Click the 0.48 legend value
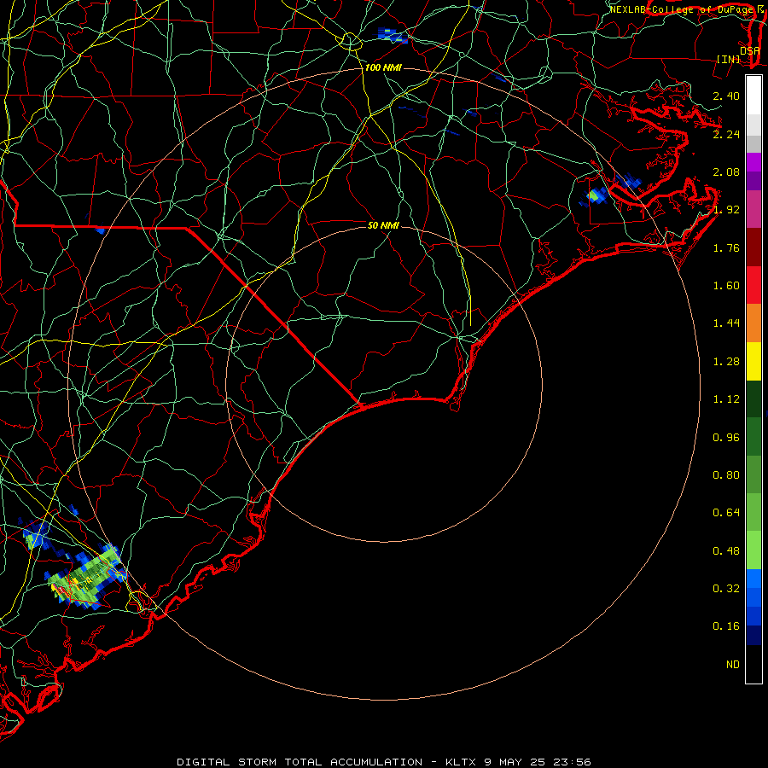Screen dimensions: 768x768 726,551
